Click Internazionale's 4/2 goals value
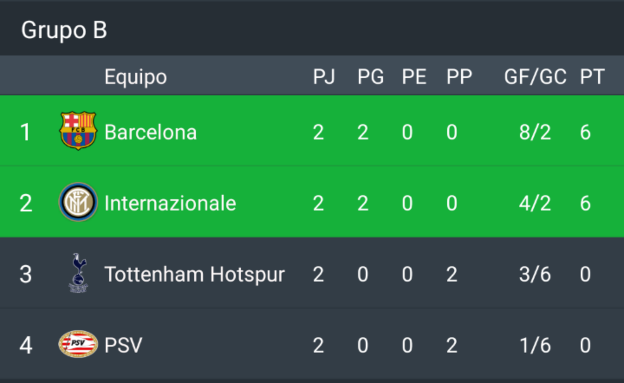This screenshot has width=624, height=383. coord(535,203)
